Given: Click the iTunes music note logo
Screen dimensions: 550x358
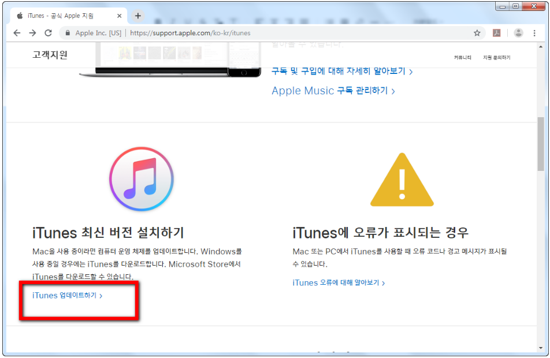Looking at the screenshot, I should click(x=142, y=179).
